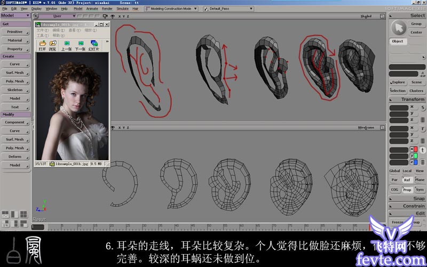Click the Open folder icon in image viewer
427x267 pixels.
43,45
